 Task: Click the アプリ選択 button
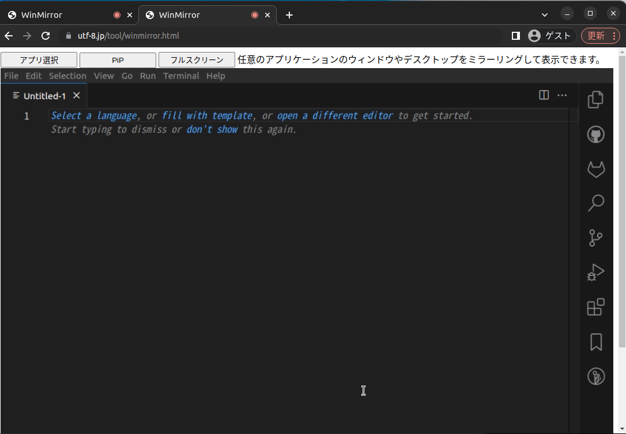(x=39, y=60)
